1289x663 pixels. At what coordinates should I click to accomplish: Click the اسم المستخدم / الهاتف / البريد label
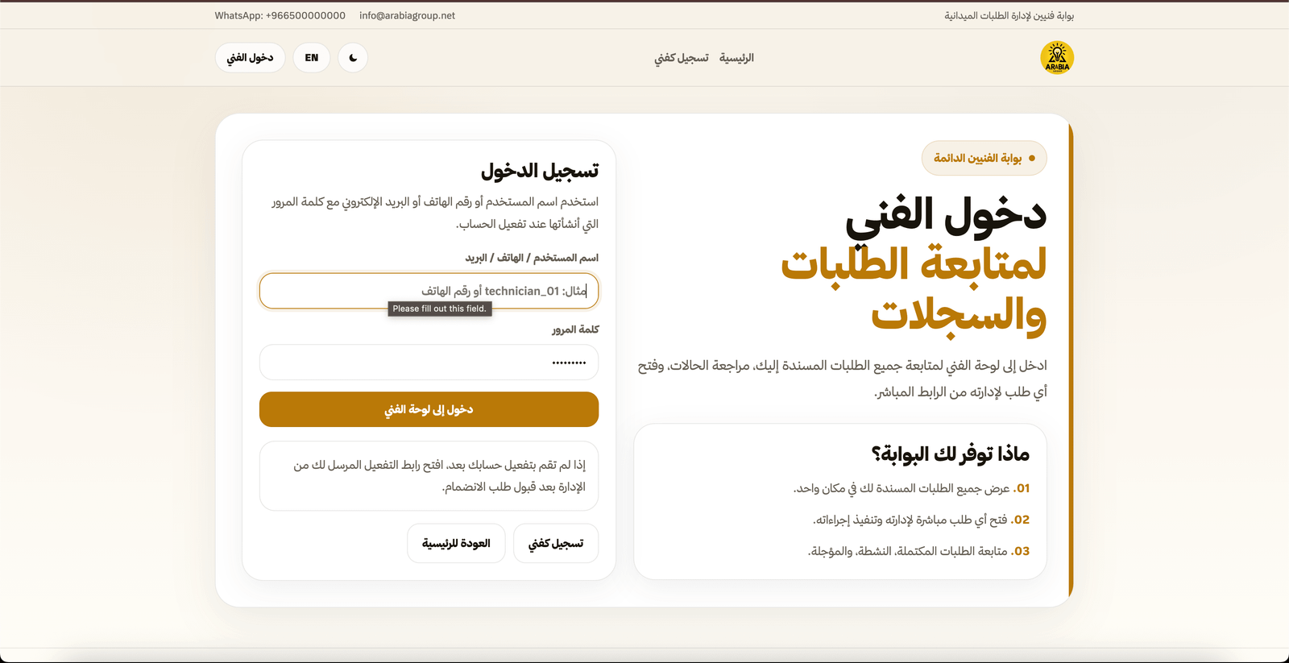[x=532, y=258]
